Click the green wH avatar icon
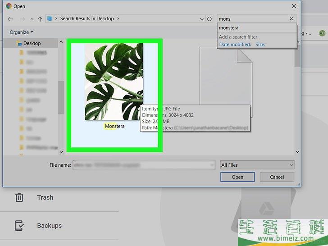Image resolution: width=328 pixels, height=246 pixels. (322, 33)
